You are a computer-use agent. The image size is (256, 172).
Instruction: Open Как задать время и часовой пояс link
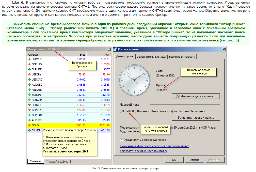pyautogui.click(x=143, y=151)
